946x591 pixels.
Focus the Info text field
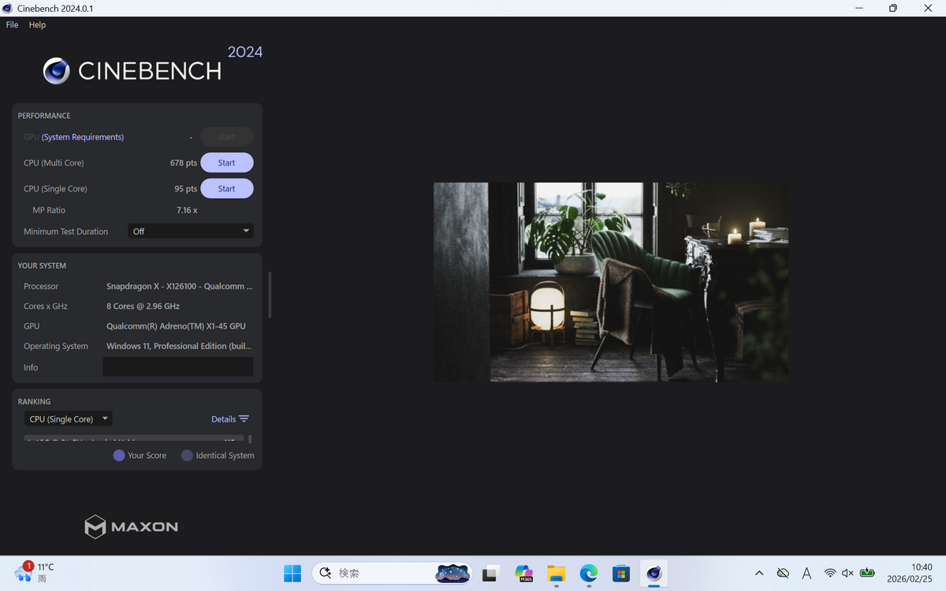coord(178,367)
